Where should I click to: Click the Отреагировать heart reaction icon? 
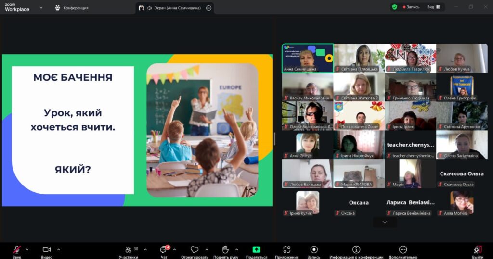point(195,249)
